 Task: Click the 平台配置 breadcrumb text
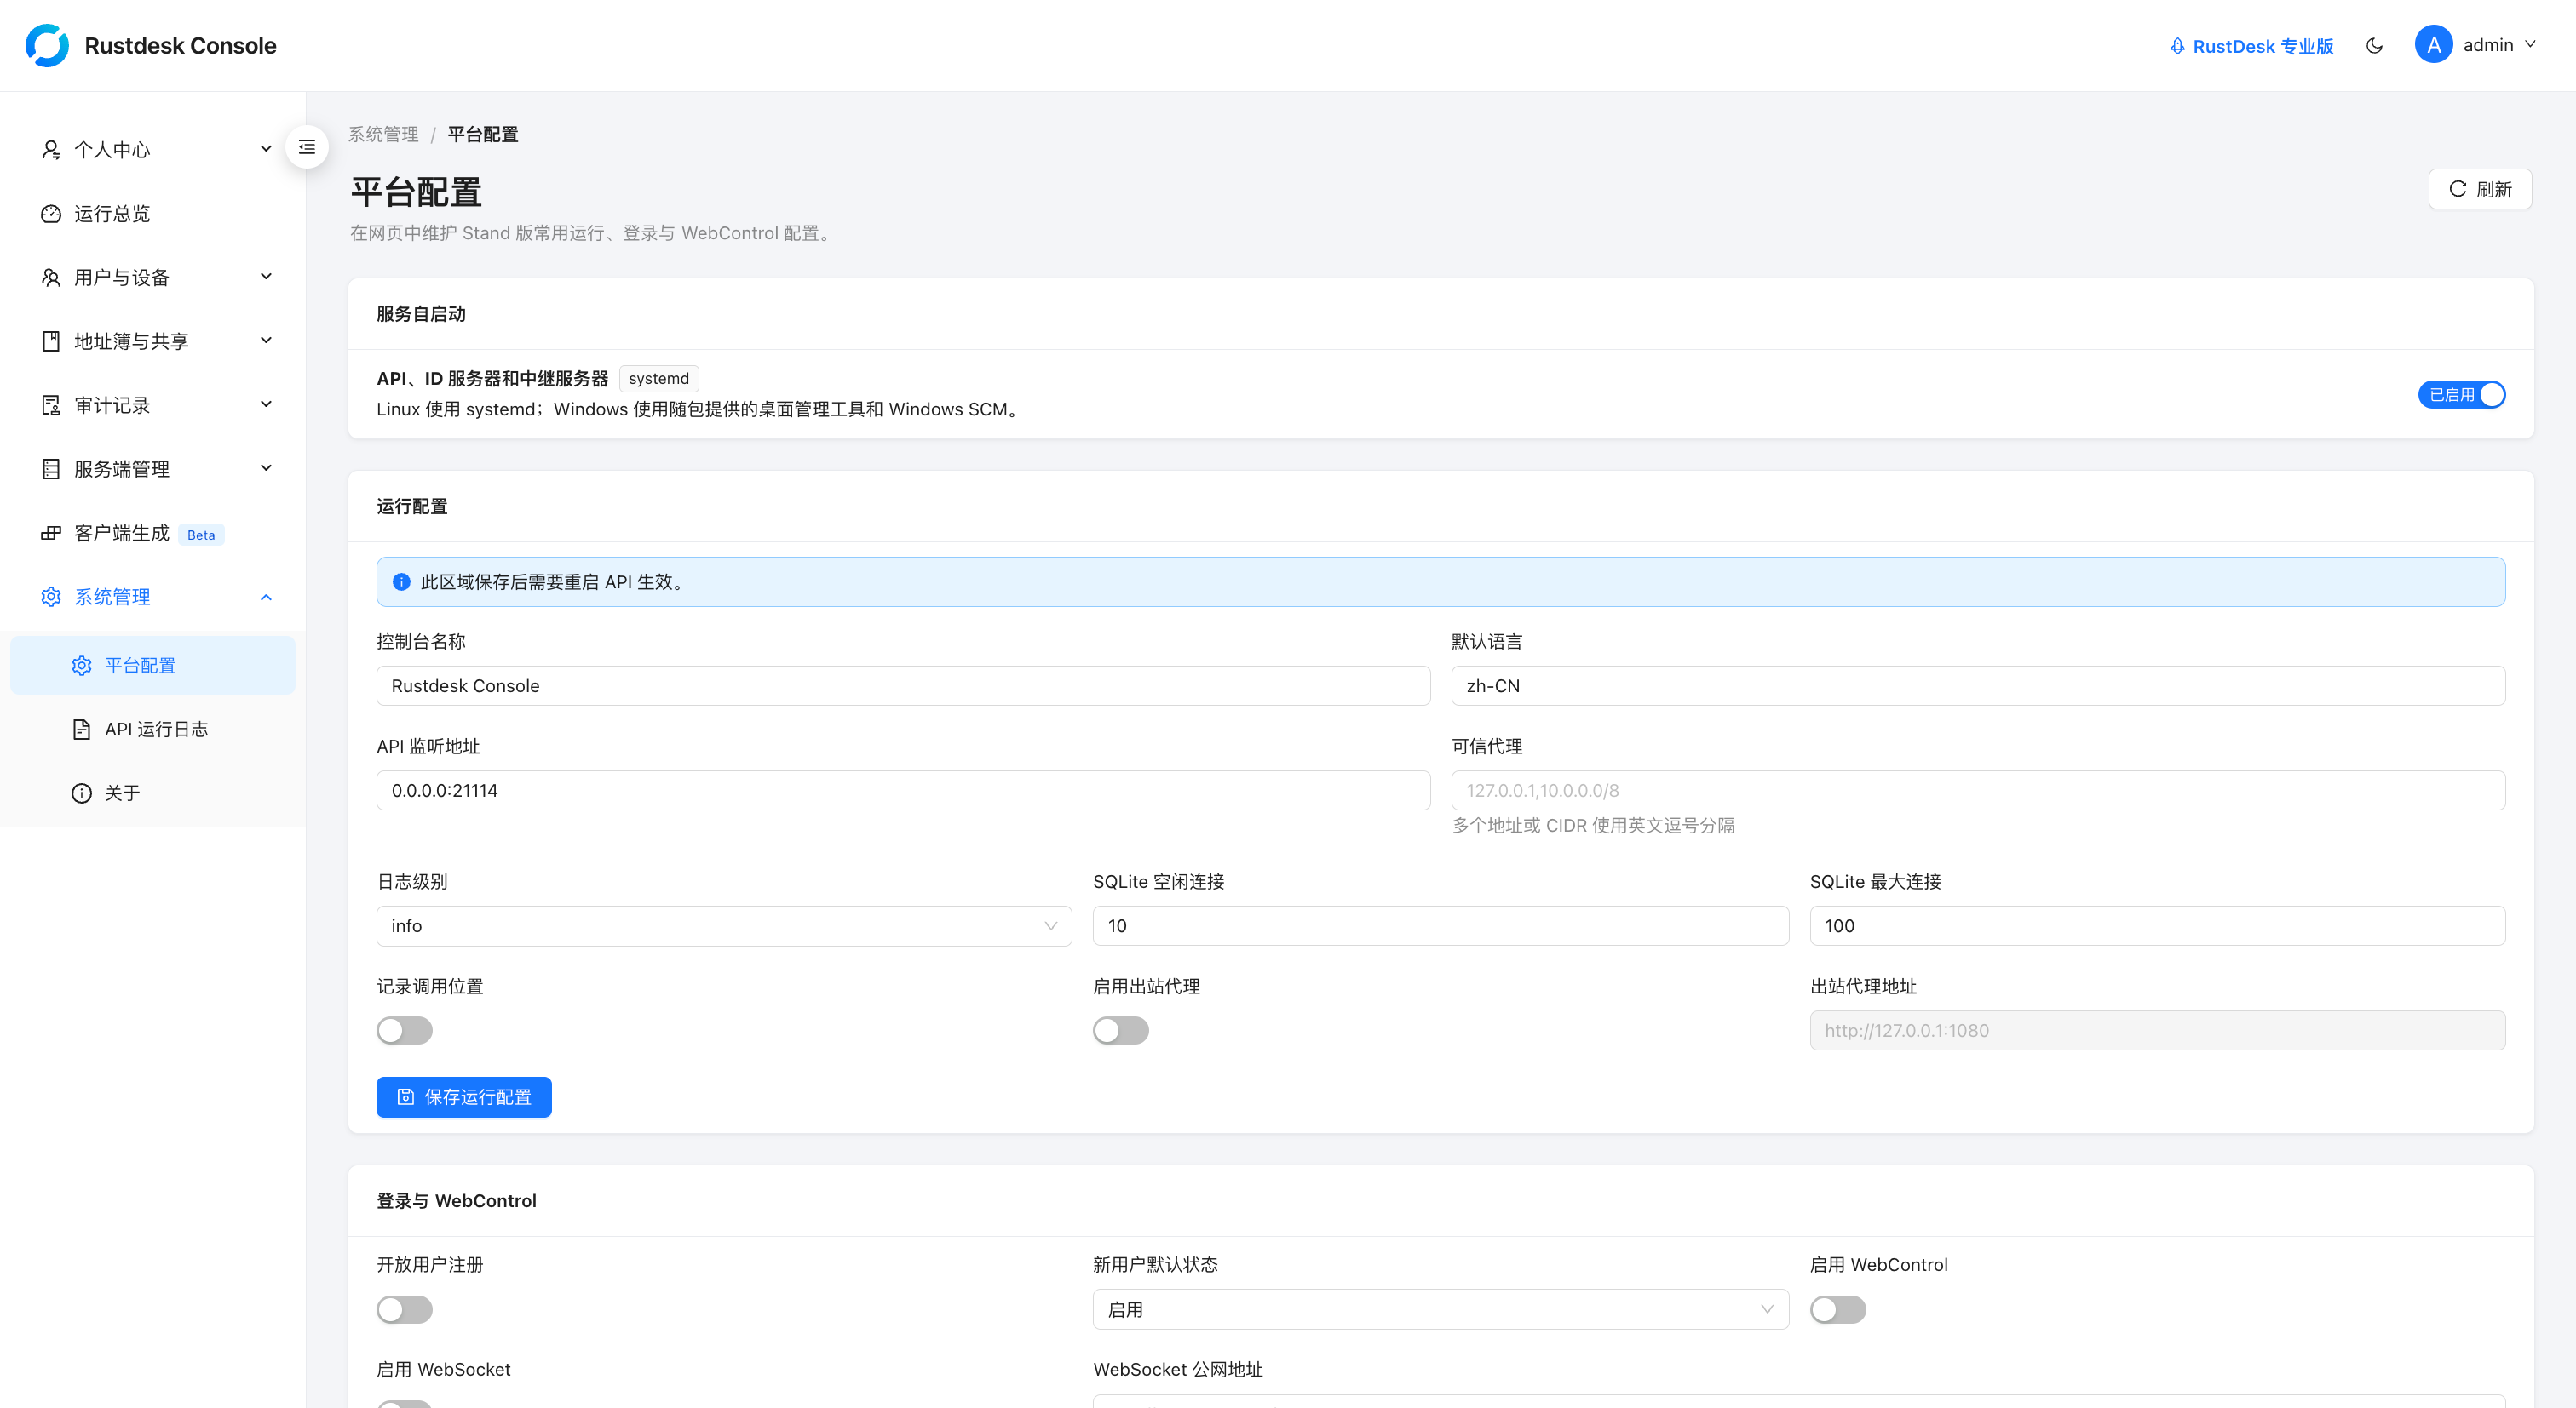pyautogui.click(x=483, y=135)
